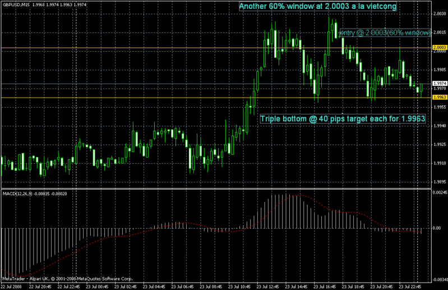This screenshot has width=448, height=290.
Task: Select the 'entry @ 2.0003' text label
Action: (377, 34)
